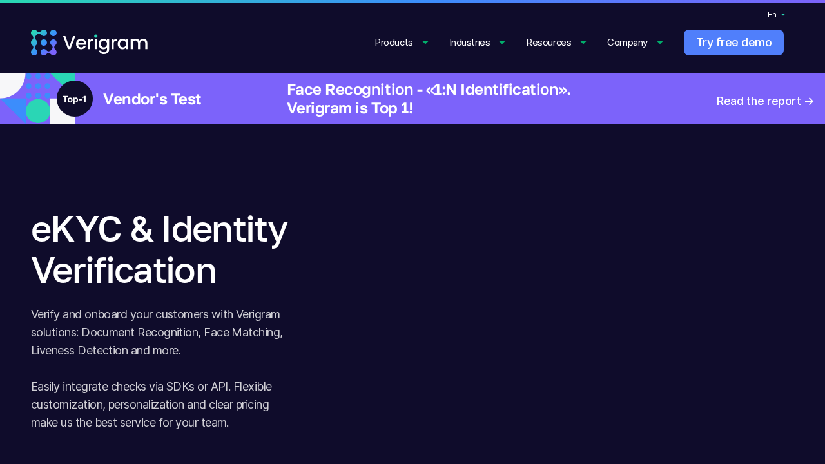Screen dimensions: 825x464
Task: Click the Verigram logo
Action: 89,41
